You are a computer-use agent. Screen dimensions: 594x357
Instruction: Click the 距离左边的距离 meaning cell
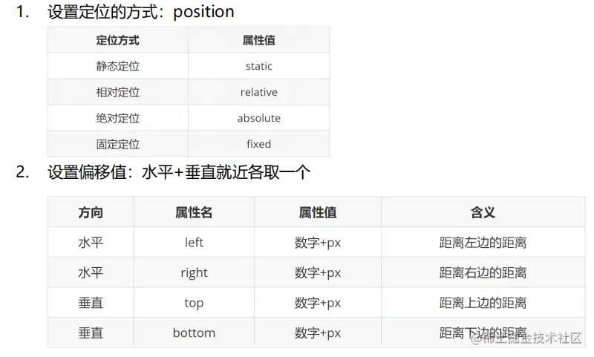click(x=483, y=243)
